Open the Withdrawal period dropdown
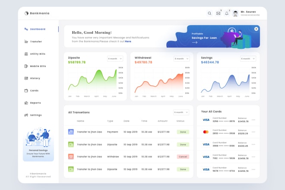This screenshot has height=190, width=285. click(x=181, y=59)
